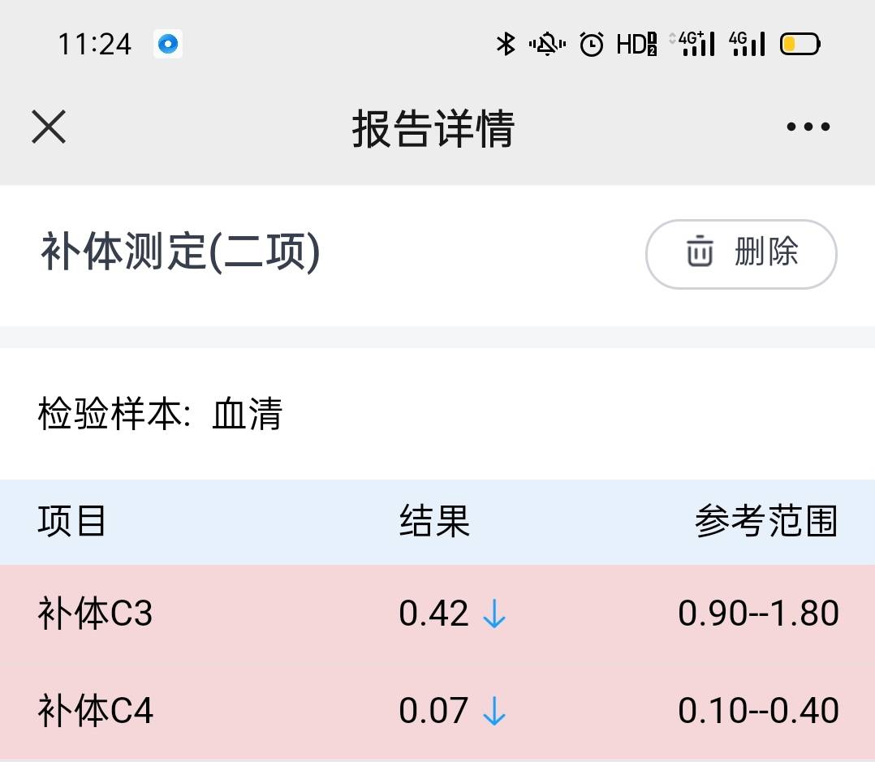The image size is (875, 762).
Task: Tap the muted notifications bell icon
Action: coord(548,45)
